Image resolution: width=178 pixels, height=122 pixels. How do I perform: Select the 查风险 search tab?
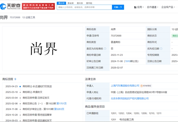89,3
